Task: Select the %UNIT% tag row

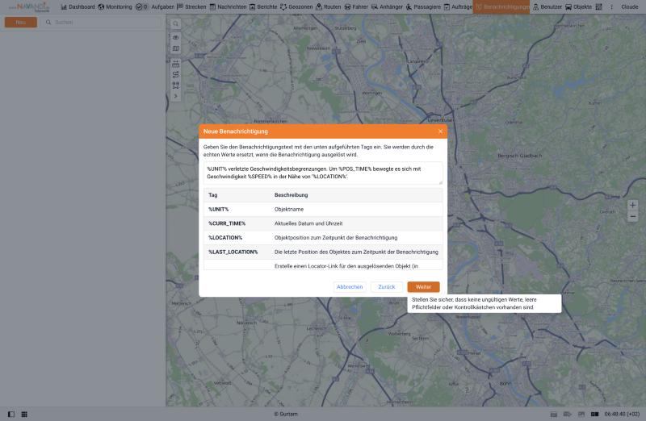Action: 323,209
